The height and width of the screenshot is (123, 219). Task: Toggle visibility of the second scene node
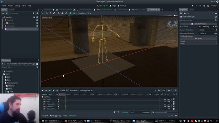pos(37,20)
